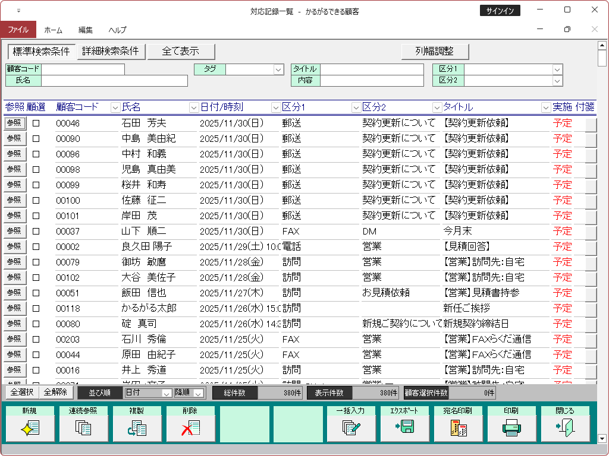Switch to the 詳細検索条件 tab

(111, 52)
